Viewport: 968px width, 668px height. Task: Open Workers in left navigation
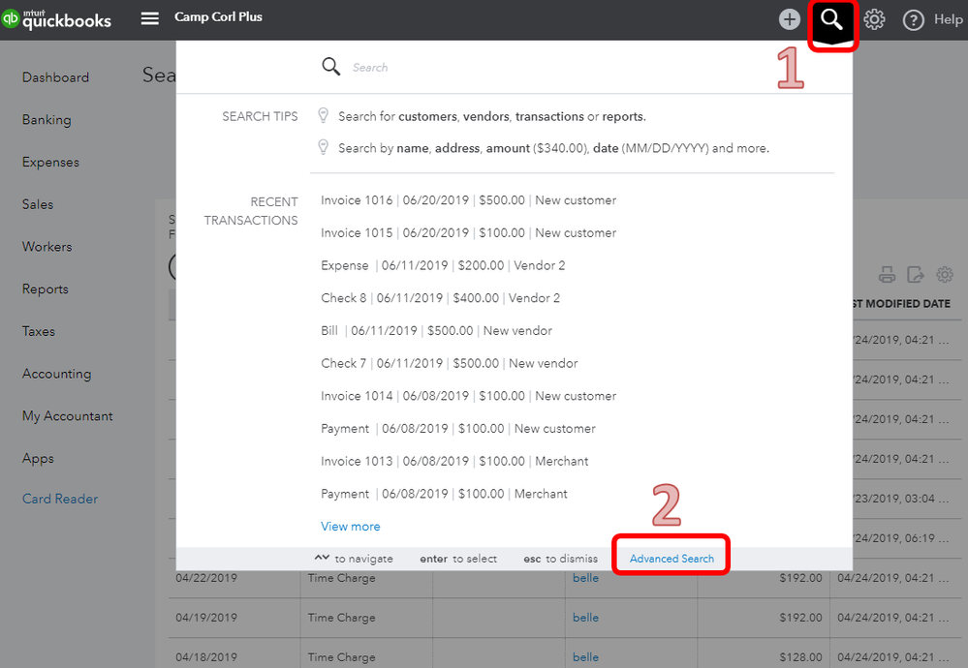click(47, 247)
